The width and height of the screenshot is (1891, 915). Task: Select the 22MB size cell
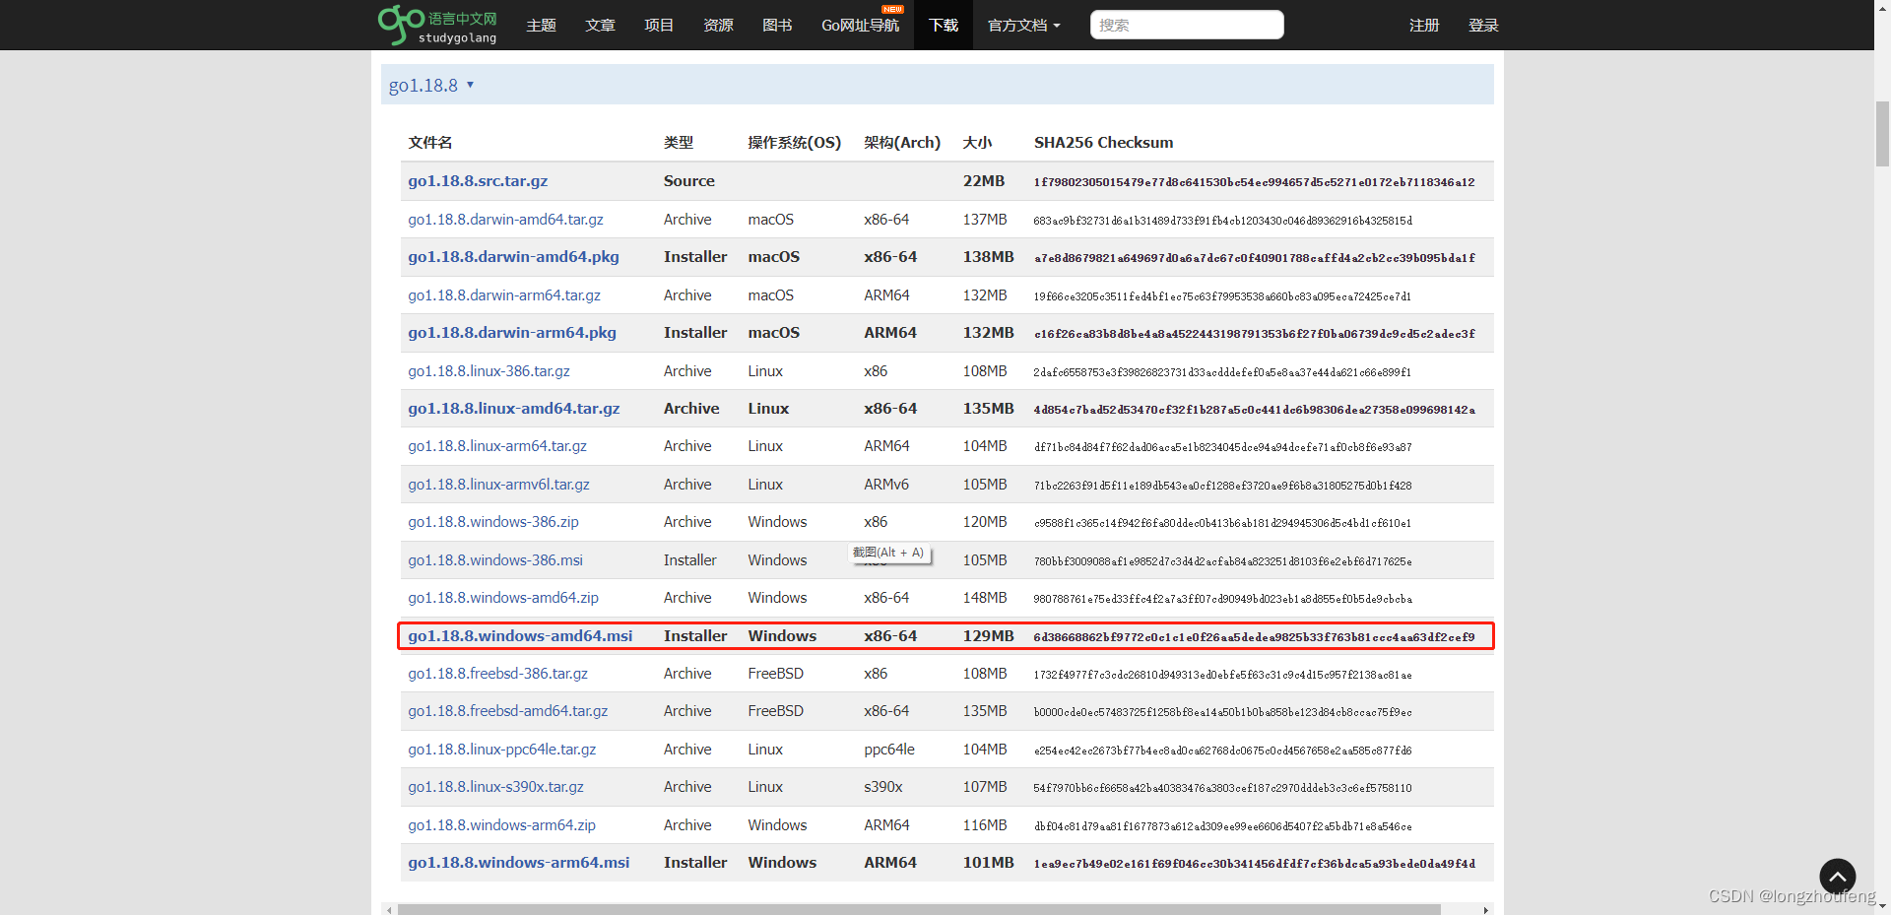coord(984,181)
